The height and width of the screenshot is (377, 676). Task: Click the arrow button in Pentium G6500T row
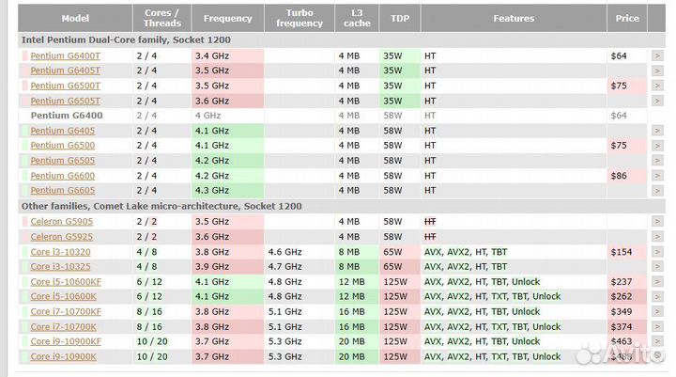click(656, 86)
